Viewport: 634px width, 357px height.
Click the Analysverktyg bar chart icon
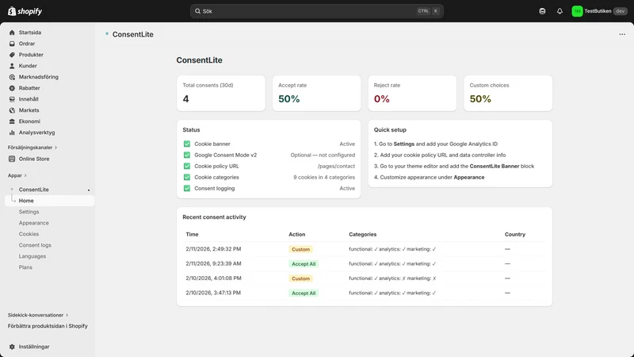coord(12,132)
